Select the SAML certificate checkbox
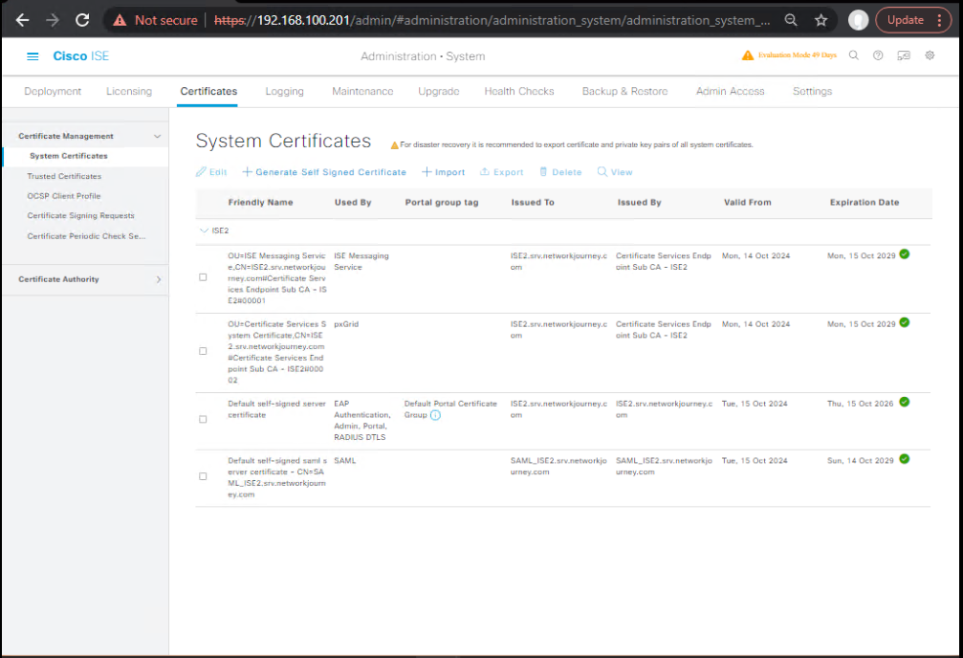The height and width of the screenshot is (658, 963). tap(203, 476)
